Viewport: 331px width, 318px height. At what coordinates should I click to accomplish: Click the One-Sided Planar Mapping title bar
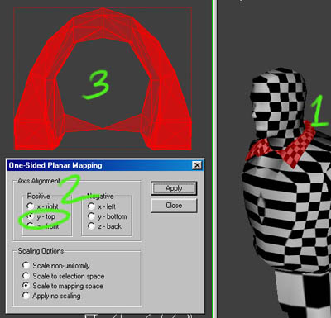(105, 165)
